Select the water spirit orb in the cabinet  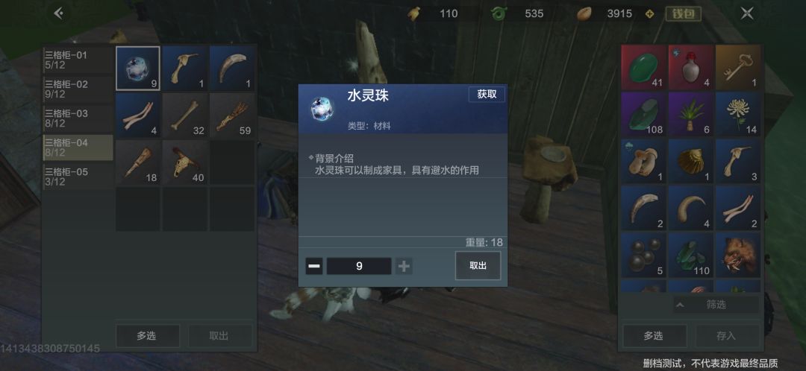pos(138,68)
